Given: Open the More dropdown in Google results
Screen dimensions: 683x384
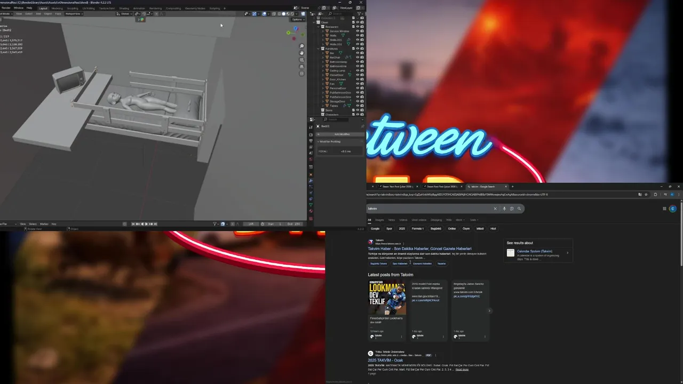Looking at the screenshot, I should pyautogui.click(x=460, y=220).
